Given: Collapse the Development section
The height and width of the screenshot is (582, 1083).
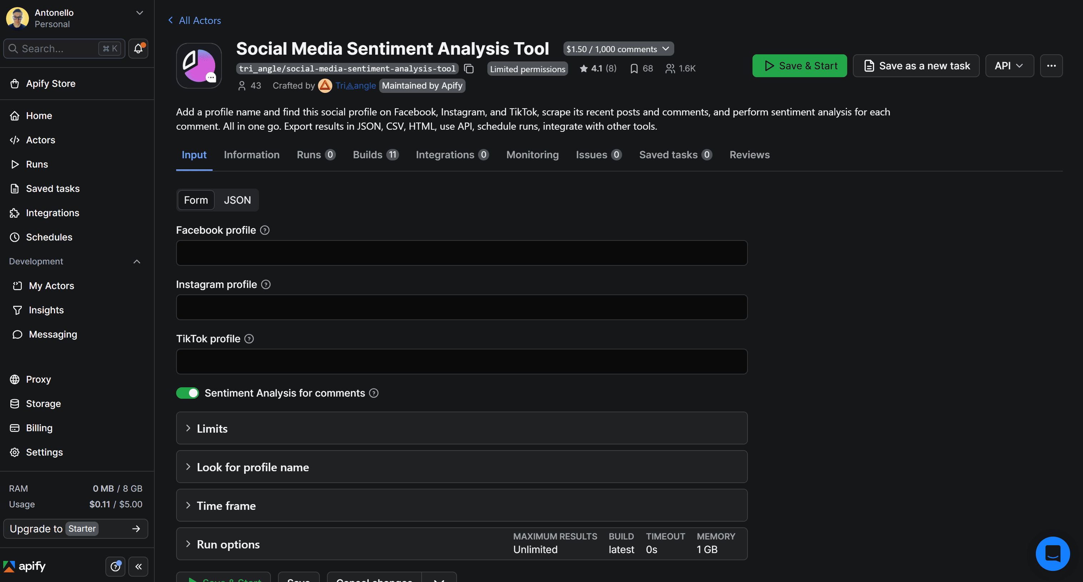Looking at the screenshot, I should (x=136, y=261).
